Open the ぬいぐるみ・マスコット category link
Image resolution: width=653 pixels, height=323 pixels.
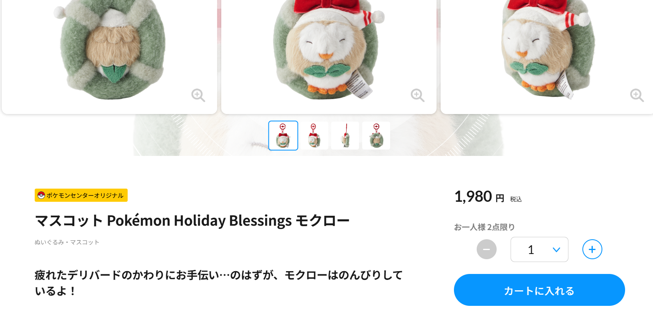(67, 242)
